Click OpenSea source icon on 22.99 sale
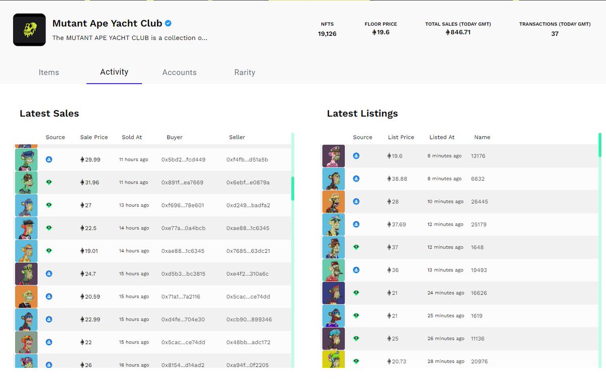 (x=49, y=319)
